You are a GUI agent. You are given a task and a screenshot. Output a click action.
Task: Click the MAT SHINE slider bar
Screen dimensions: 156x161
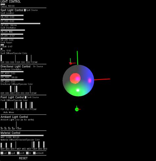click(x=22, y=136)
